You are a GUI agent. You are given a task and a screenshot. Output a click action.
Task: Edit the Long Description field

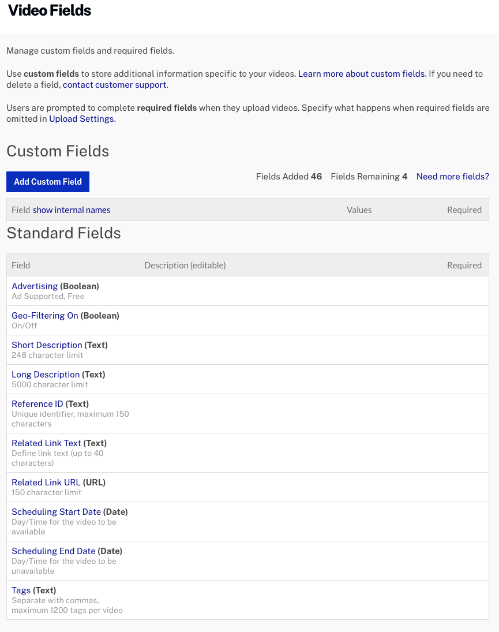point(46,375)
